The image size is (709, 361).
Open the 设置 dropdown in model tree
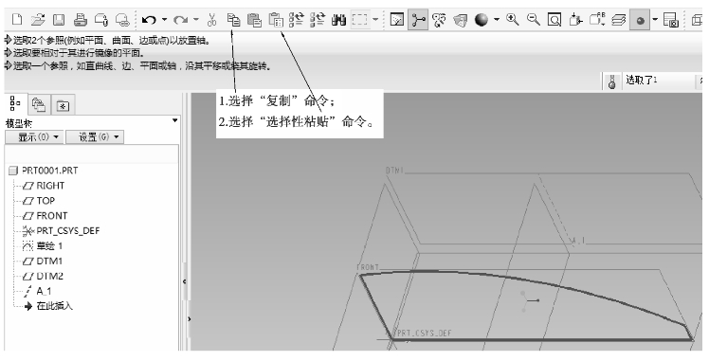[95, 136]
